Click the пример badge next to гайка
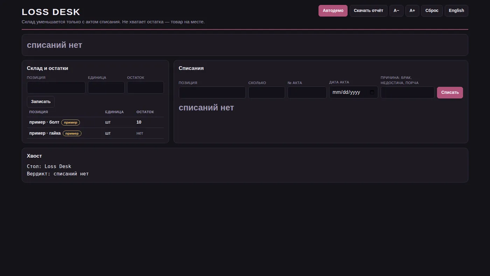Screen dimensions: 490x276 point(72,133)
